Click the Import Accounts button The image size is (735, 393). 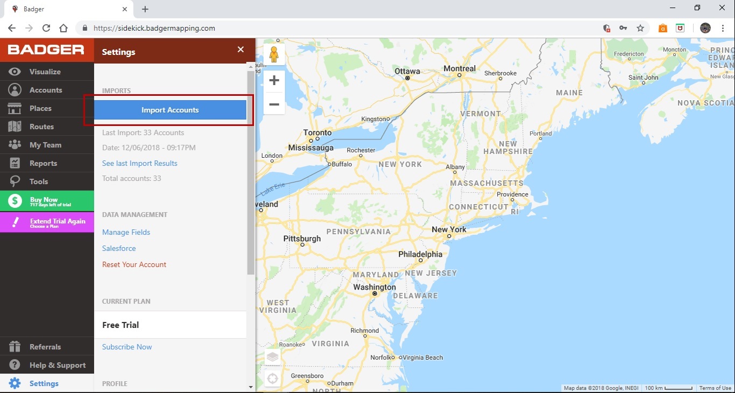click(x=170, y=110)
